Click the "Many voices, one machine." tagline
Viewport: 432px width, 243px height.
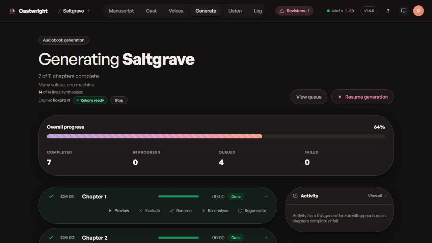point(67,85)
